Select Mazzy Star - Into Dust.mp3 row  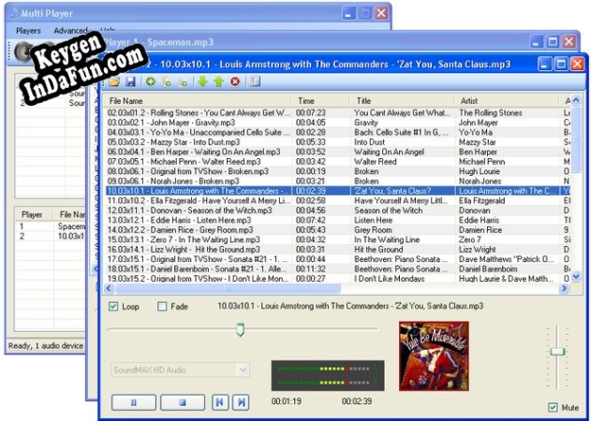pyautogui.click(x=336, y=142)
